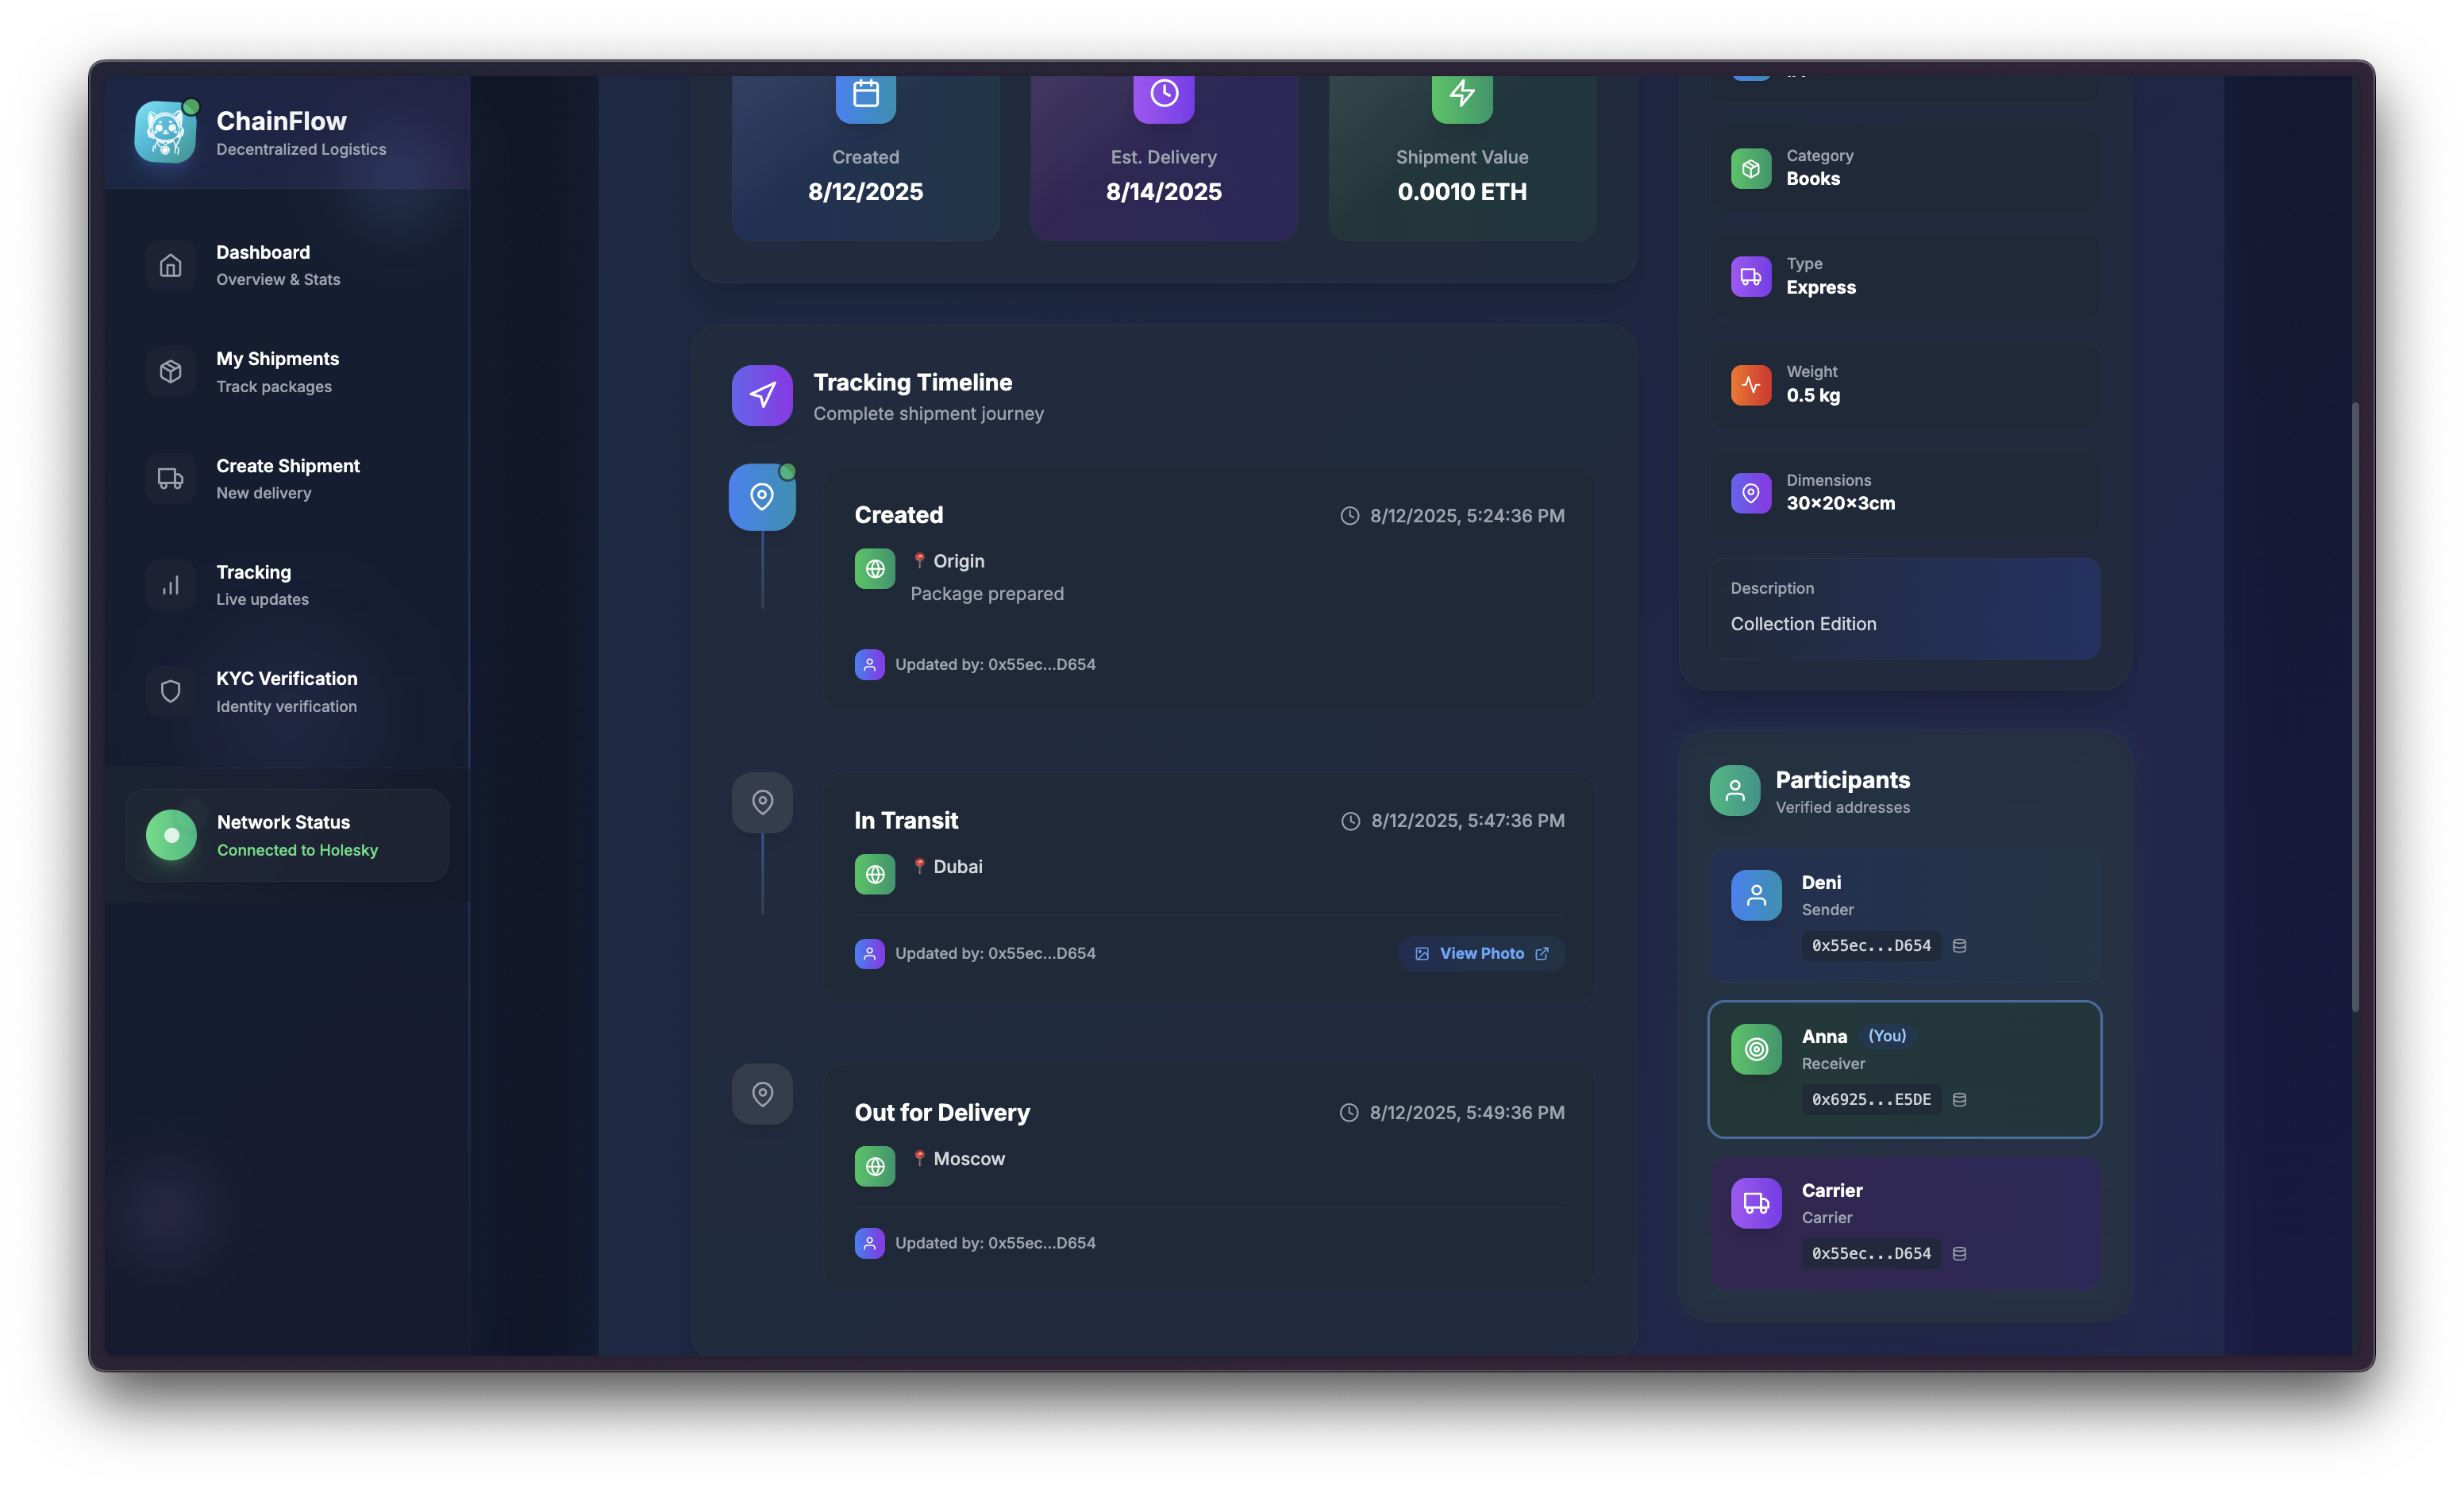Click the Est. Delivery clock icon

tap(1164, 94)
